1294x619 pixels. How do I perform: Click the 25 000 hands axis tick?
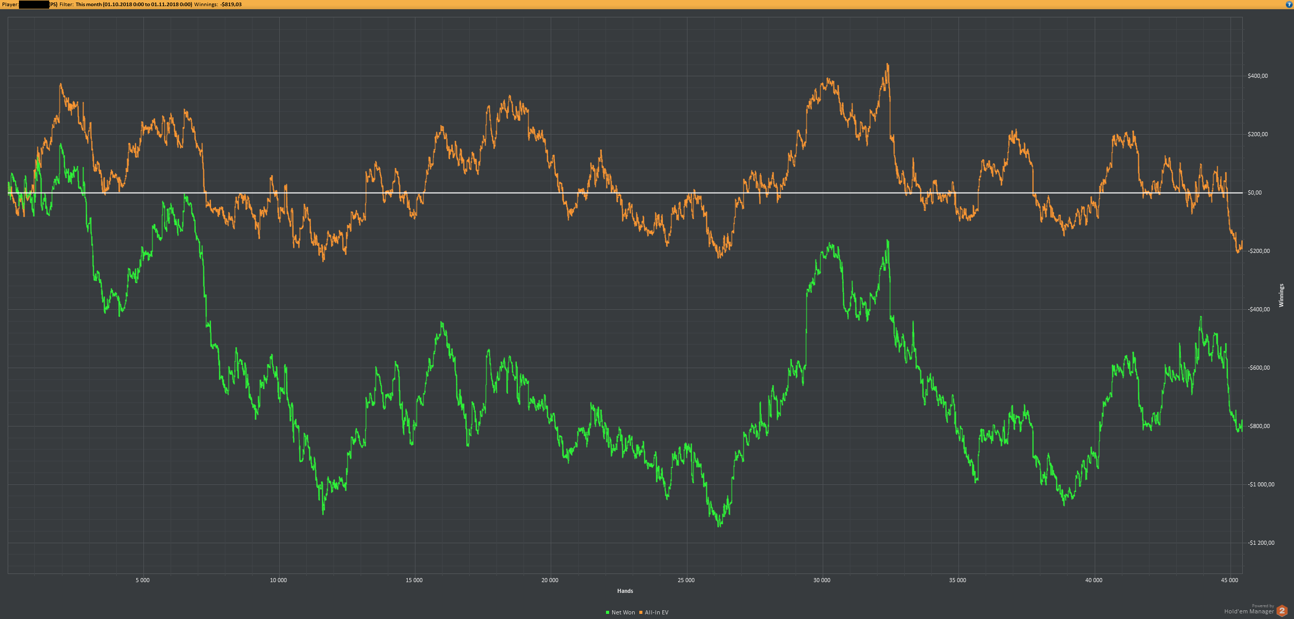[686, 580]
